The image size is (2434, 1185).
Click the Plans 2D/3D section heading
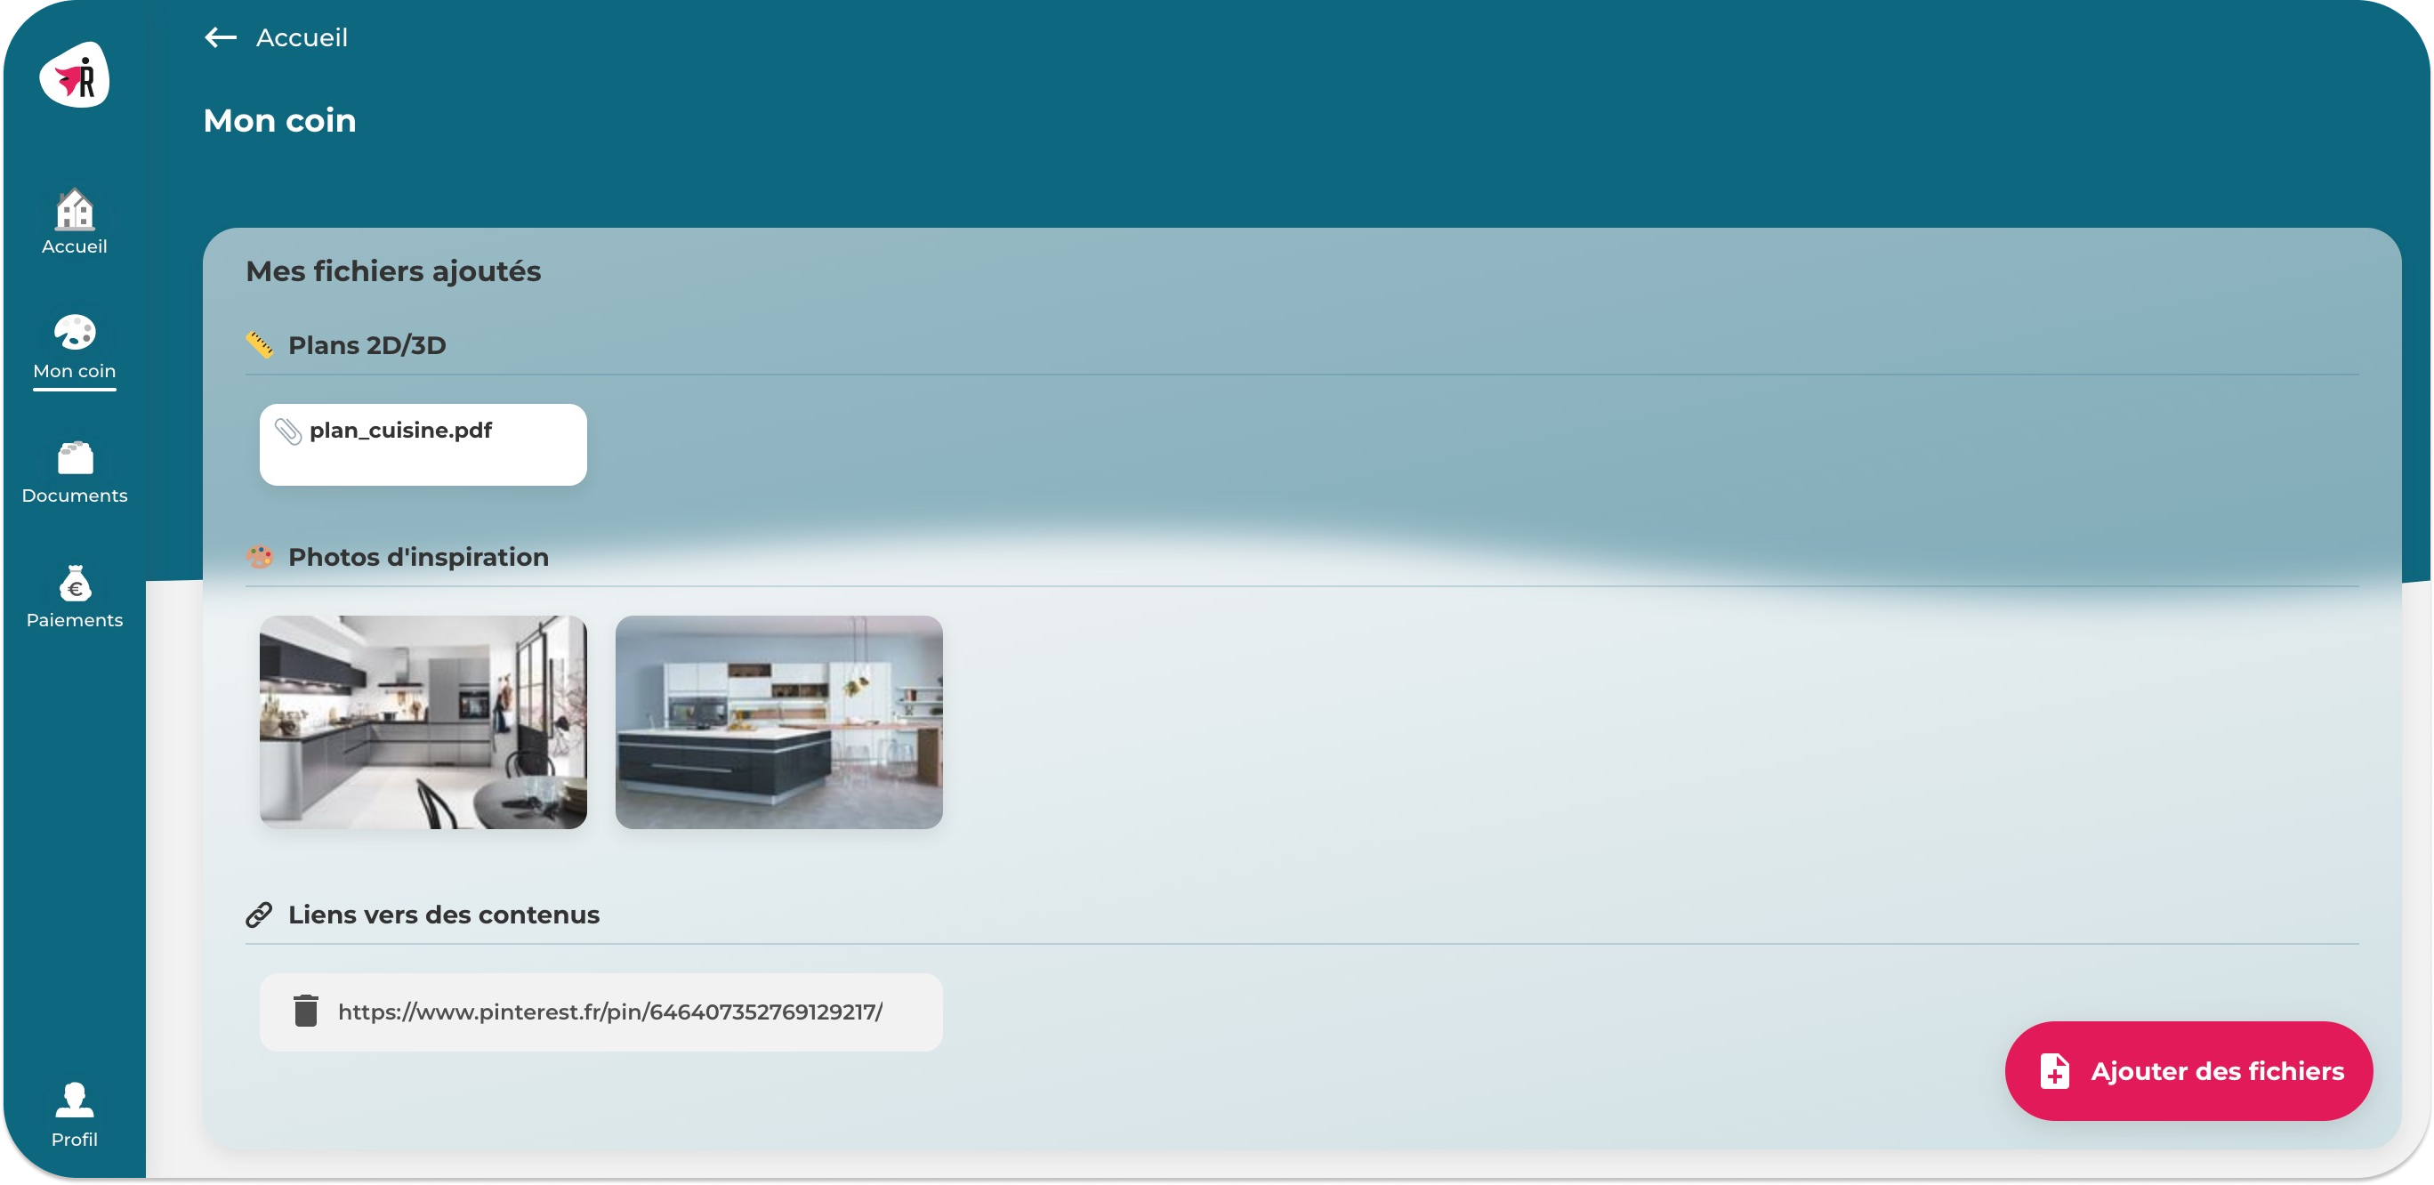point(367,346)
